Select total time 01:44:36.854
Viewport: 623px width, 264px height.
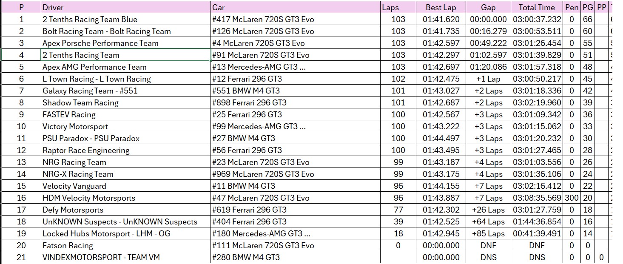(537, 221)
